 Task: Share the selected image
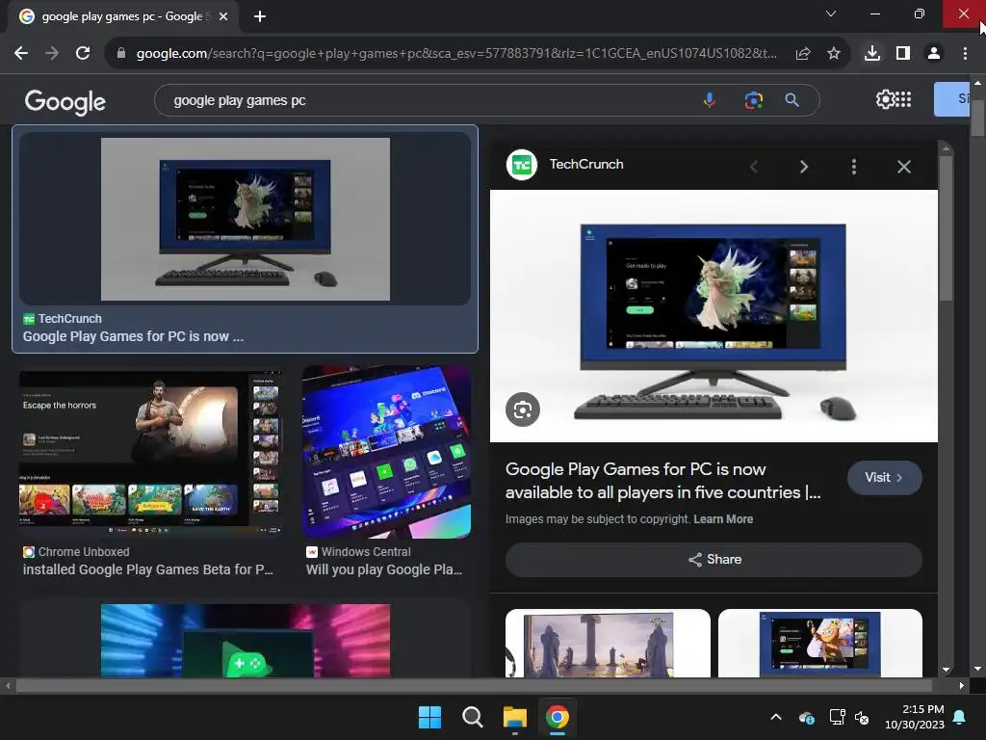point(714,560)
